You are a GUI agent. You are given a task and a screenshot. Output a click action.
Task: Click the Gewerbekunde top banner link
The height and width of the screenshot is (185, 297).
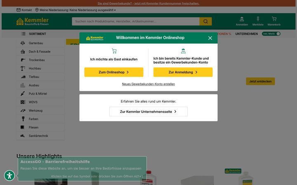click(x=148, y=3)
